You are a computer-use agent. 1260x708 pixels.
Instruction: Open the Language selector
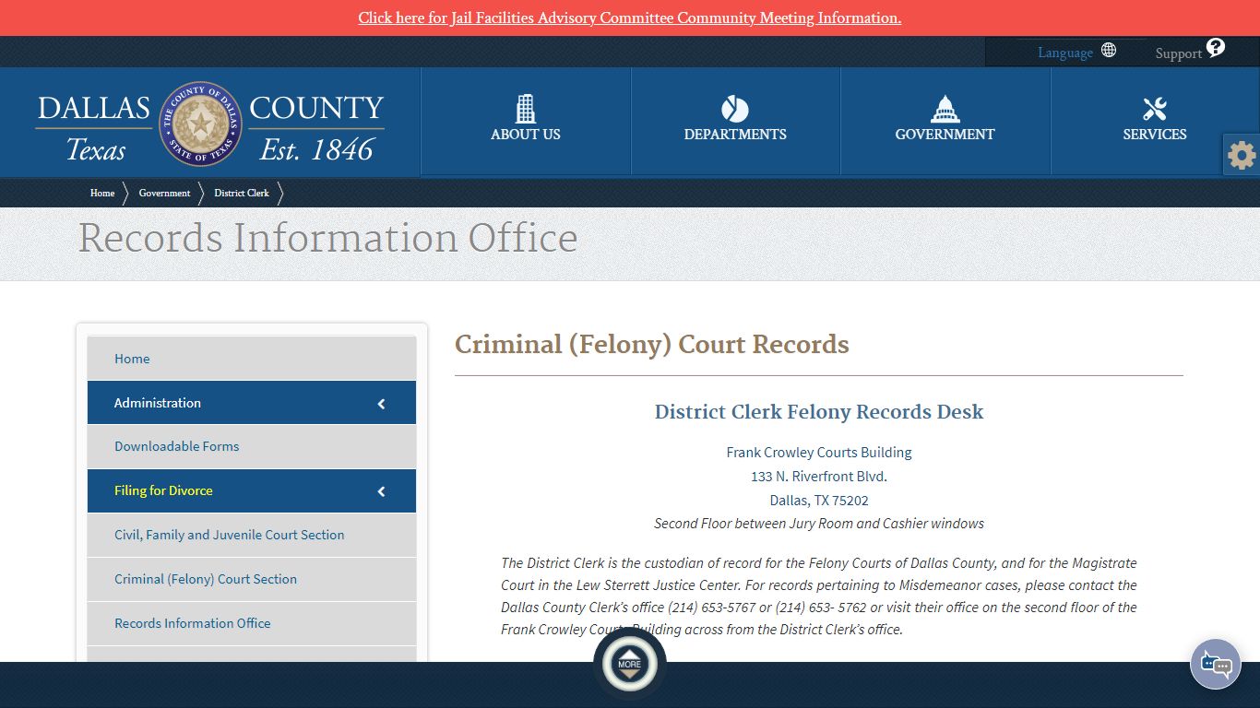click(1065, 53)
